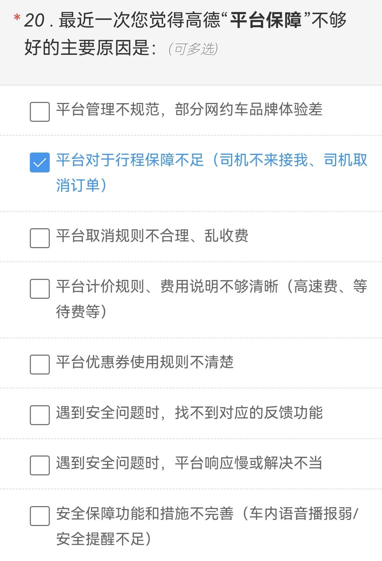Tap the blue text 司机不来接我、司机取消订单
382x561 pixels.
point(212,172)
